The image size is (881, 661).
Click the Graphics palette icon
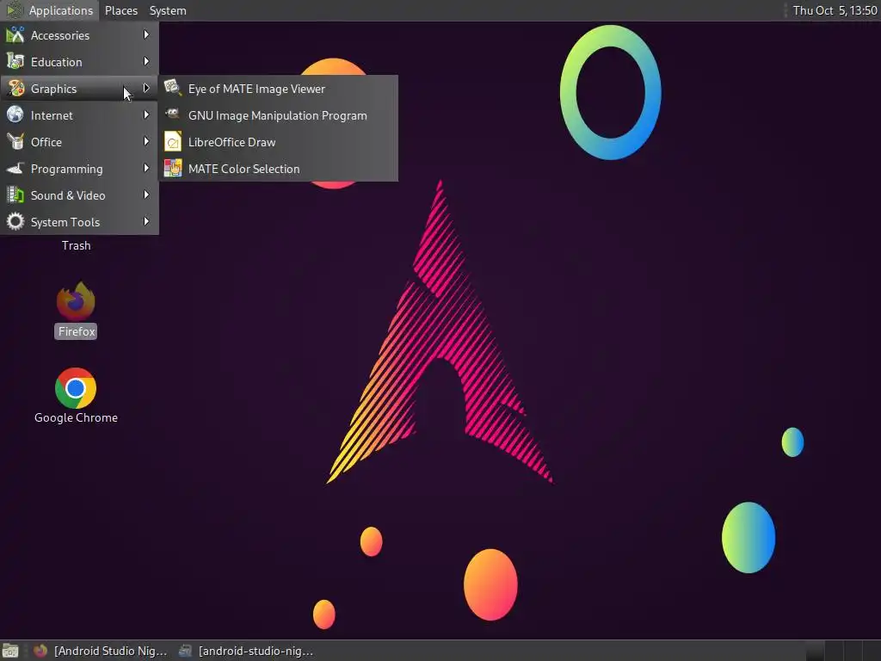(15, 89)
